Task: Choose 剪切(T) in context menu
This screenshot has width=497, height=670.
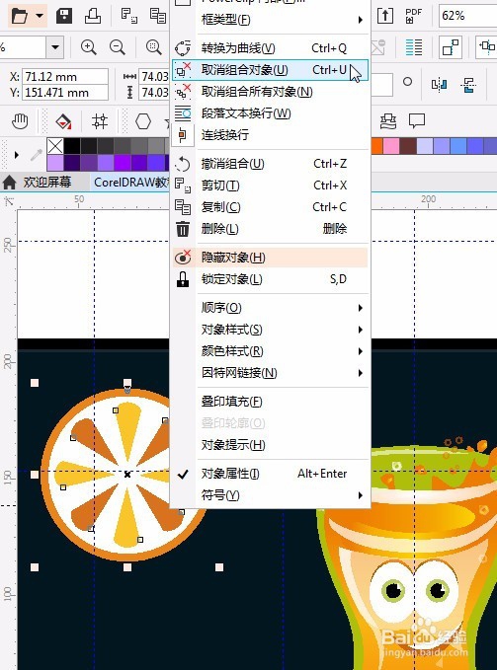Action: [270, 186]
